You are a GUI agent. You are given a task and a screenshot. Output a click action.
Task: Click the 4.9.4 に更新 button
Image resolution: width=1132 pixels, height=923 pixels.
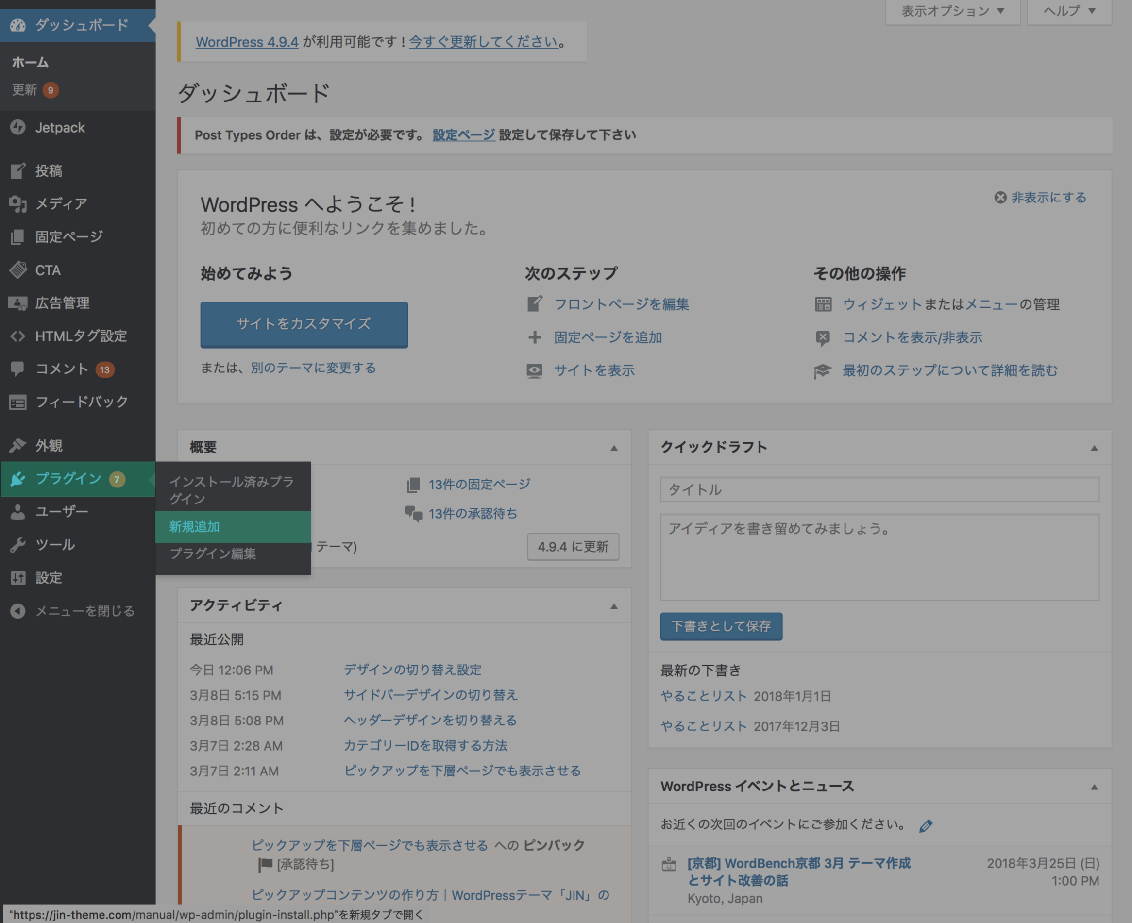click(x=573, y=547)
